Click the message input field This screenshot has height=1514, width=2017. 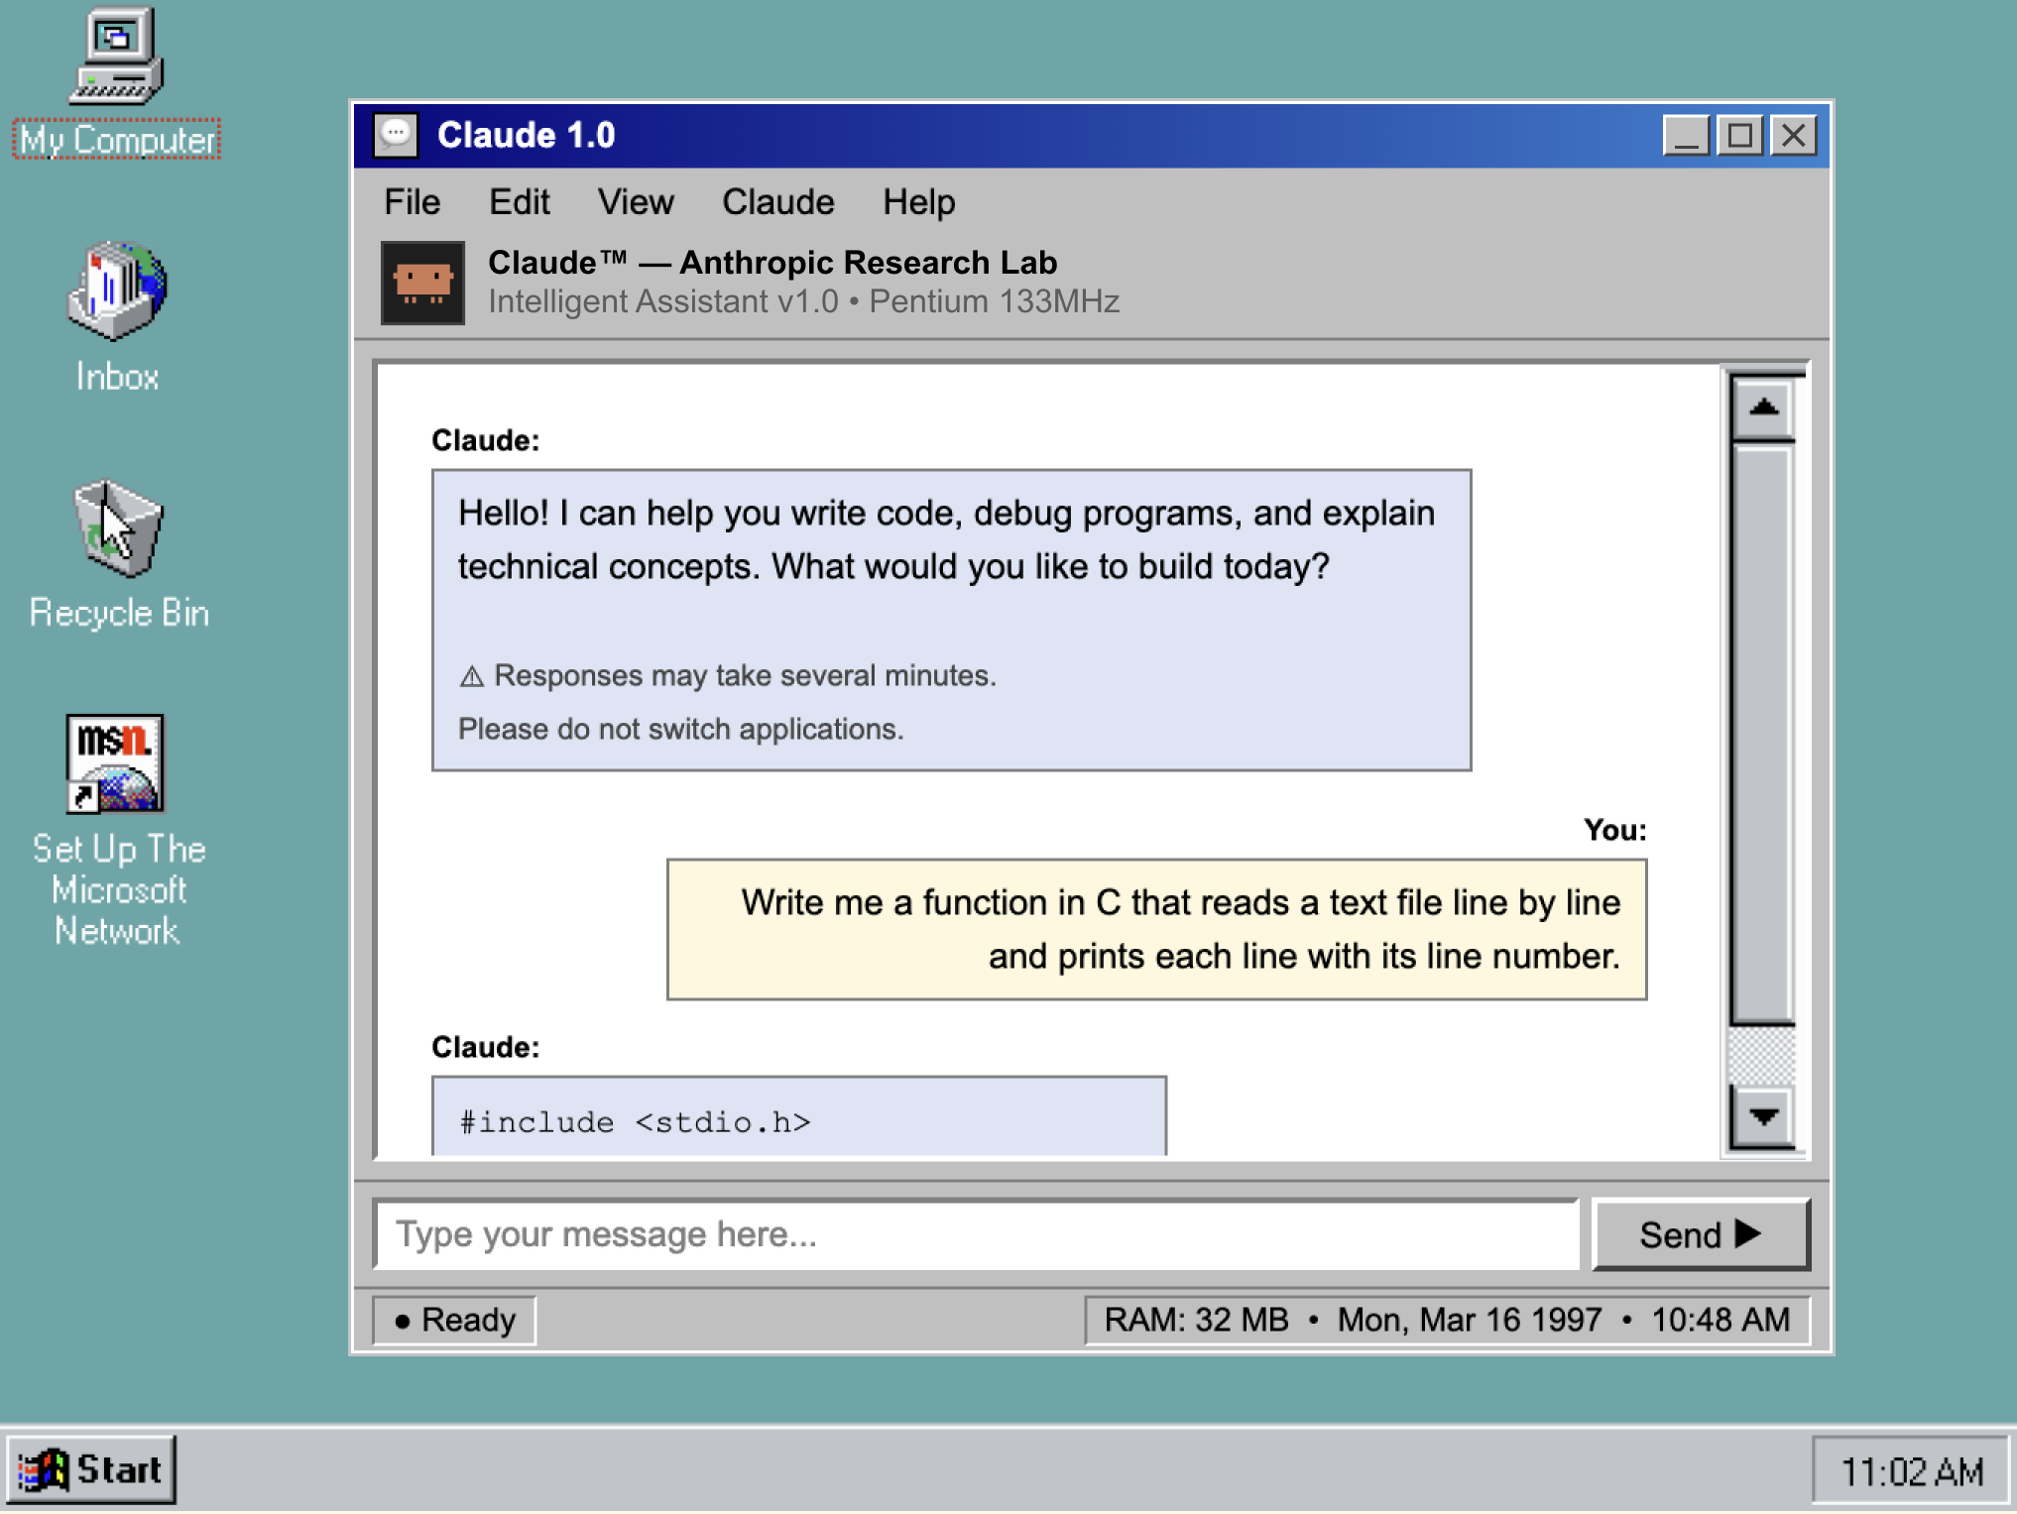pos(977,1234)
